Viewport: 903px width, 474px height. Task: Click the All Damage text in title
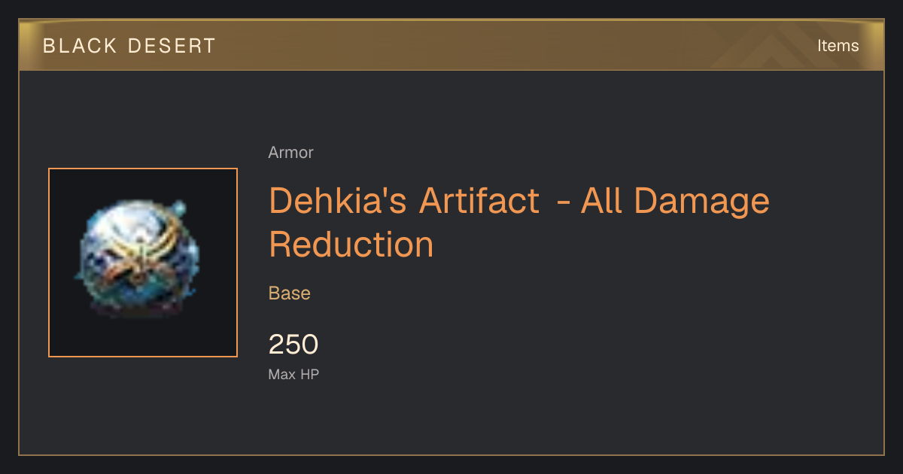pos(675,200)
